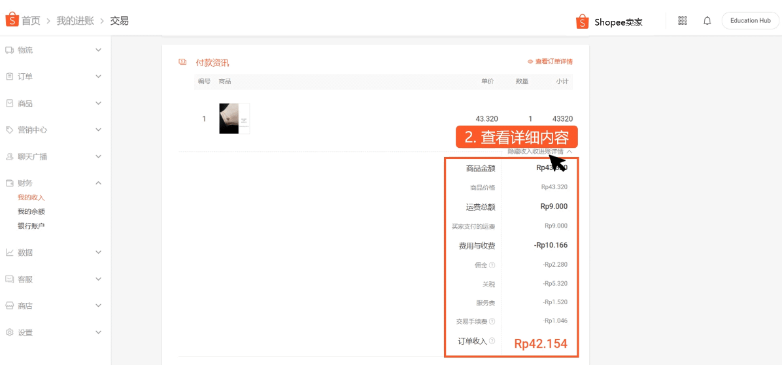
Task: Click the 财务 wallet icon
Action: tap(9, 183)
